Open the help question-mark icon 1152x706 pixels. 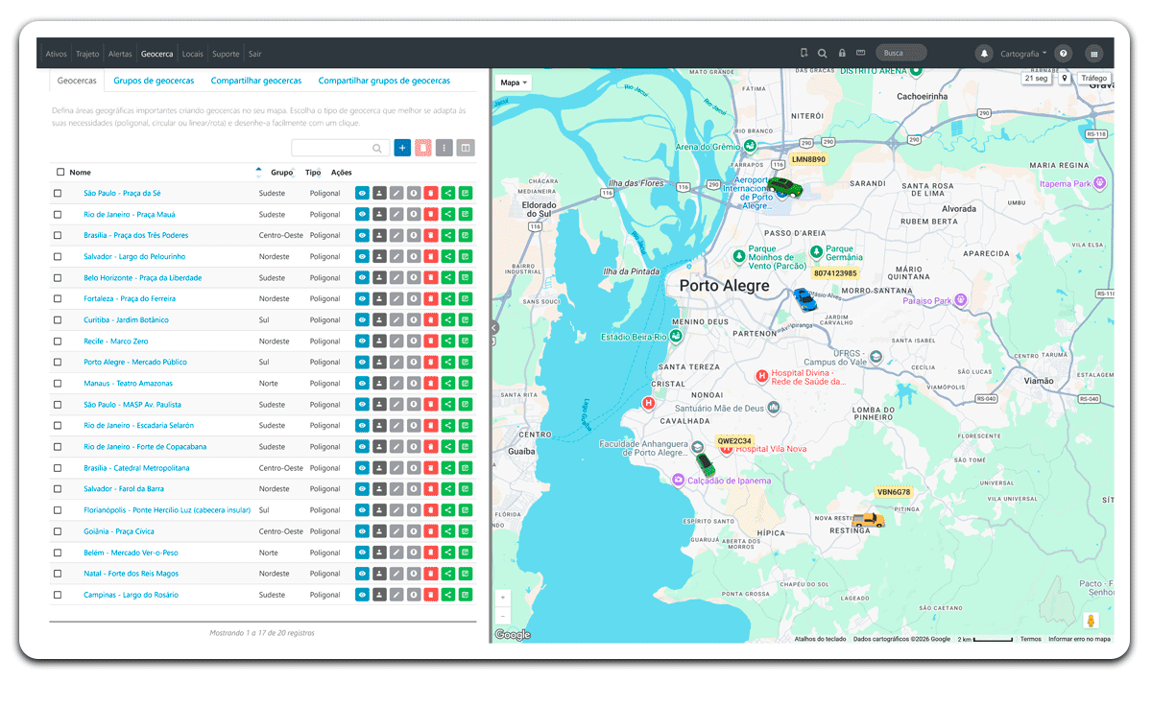click(x=1063, y=54)
